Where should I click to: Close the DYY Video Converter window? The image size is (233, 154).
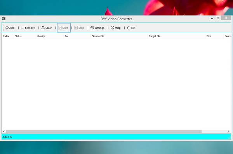(x=226, y=18)
